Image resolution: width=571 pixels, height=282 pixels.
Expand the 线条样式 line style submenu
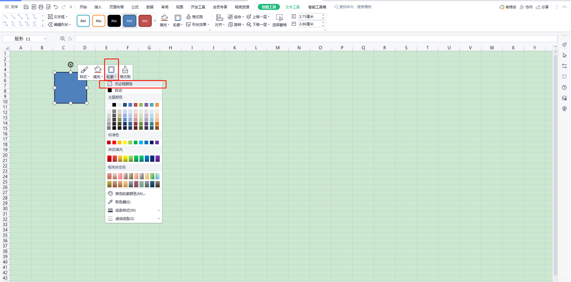(125, 210)
